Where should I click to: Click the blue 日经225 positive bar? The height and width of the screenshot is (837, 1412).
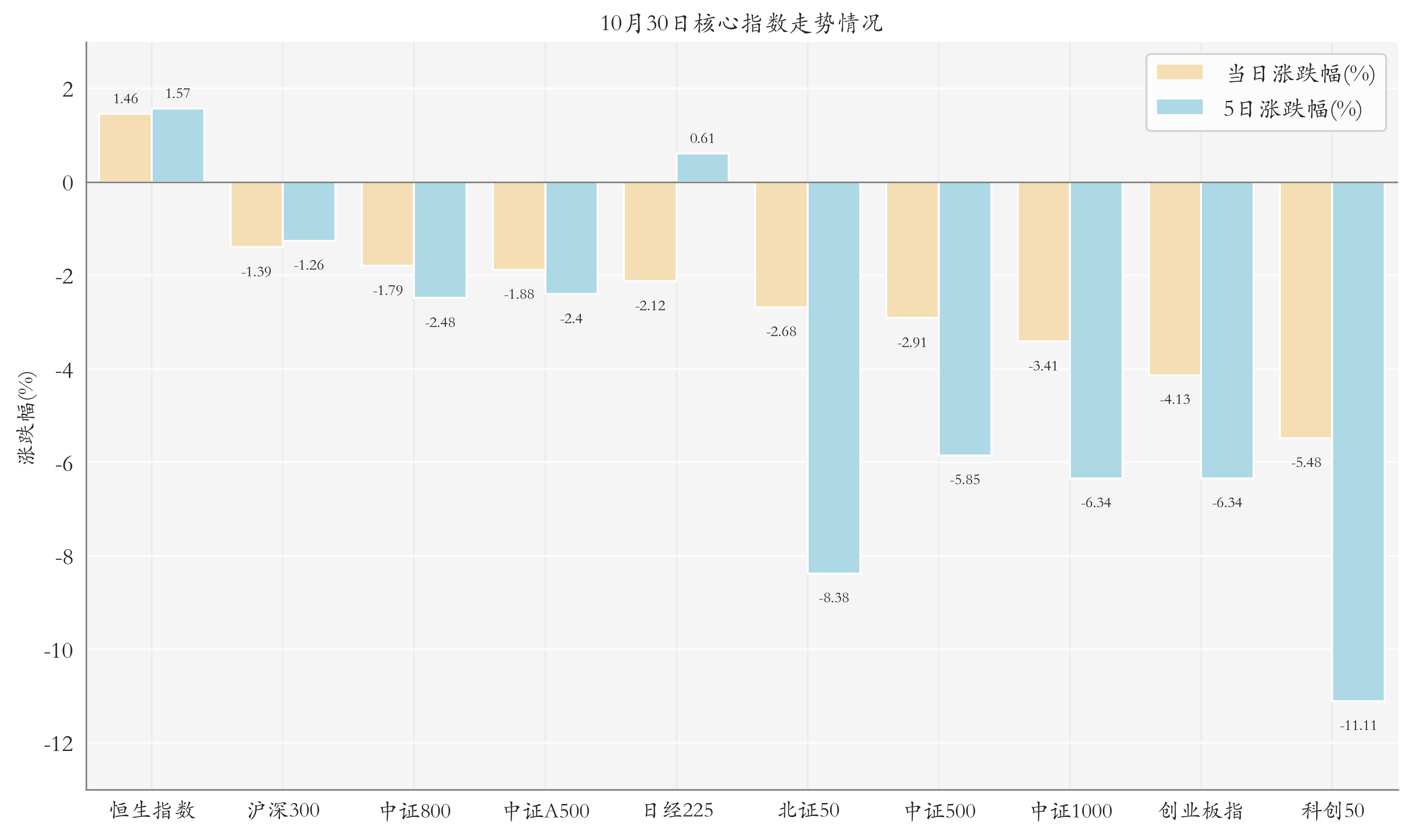coord(702,168)
